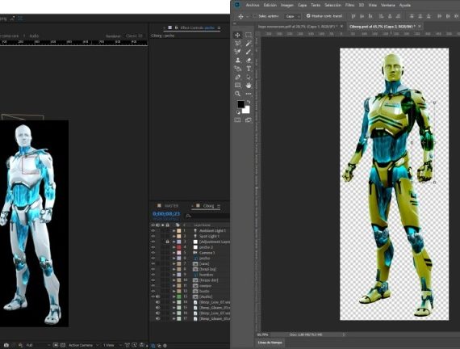
Task: Open the Filtro menu
Action: coord(349,5)
